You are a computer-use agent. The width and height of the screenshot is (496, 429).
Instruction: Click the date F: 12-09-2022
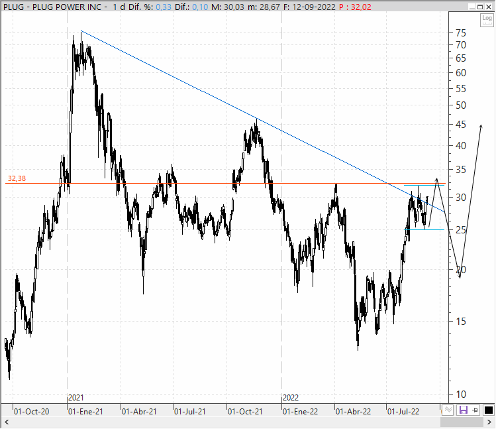pos(309,7)
